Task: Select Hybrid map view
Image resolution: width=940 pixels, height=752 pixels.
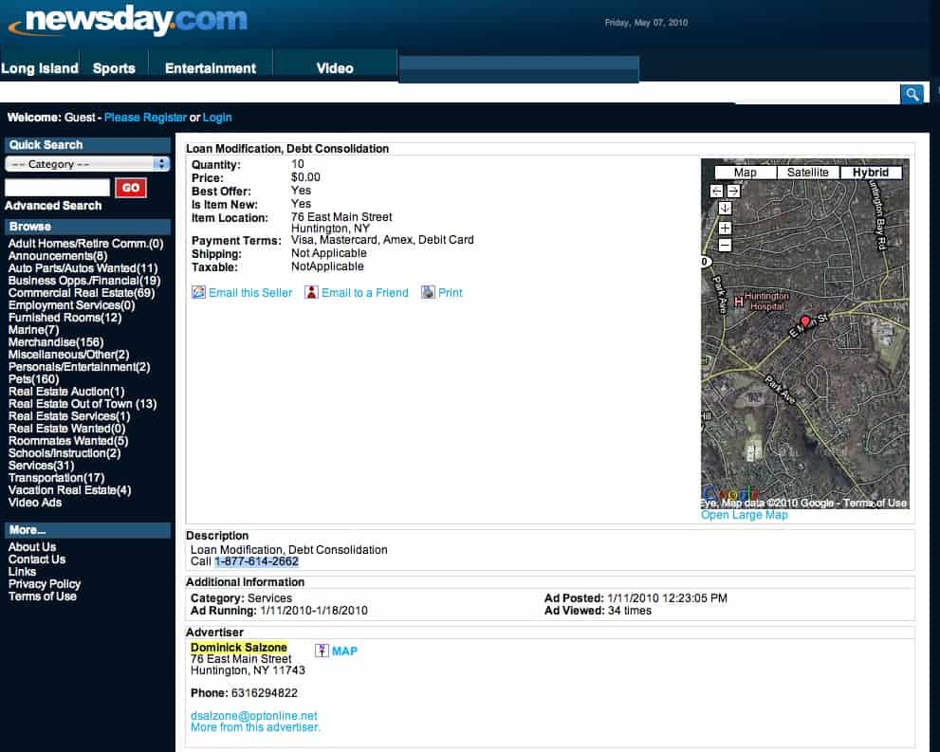Action: coord(870,173)
